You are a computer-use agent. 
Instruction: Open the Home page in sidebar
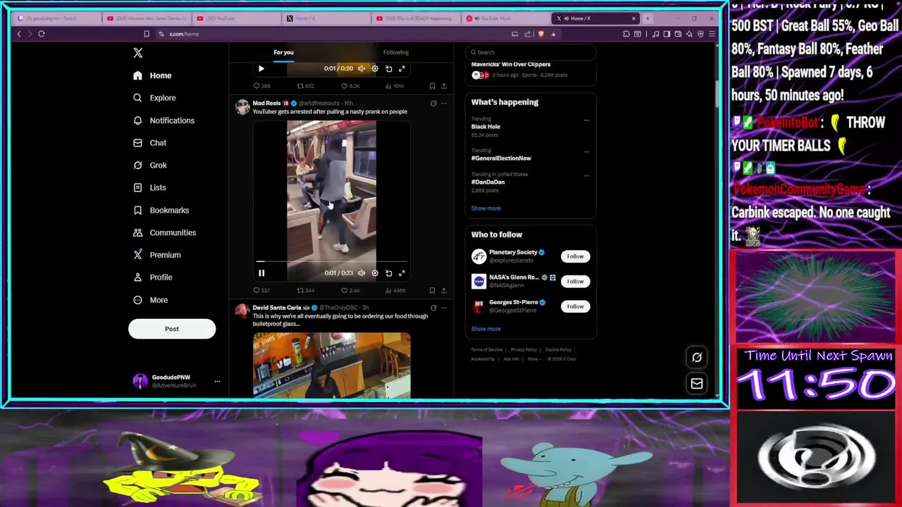click(x=152, y=75)
